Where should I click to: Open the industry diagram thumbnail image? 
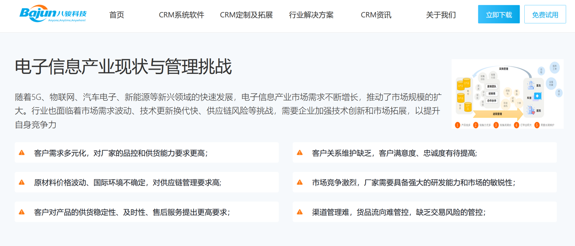coord(507,94)
